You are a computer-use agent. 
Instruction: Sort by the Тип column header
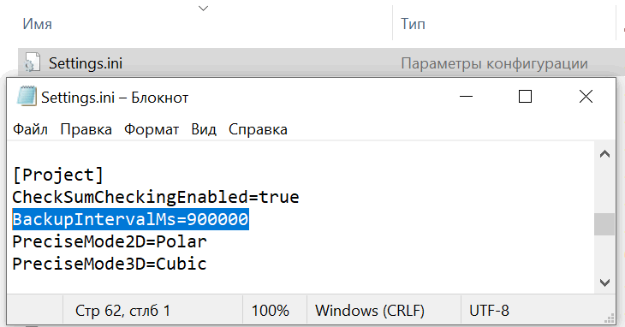pyautogui.click(x=413, y=24)
